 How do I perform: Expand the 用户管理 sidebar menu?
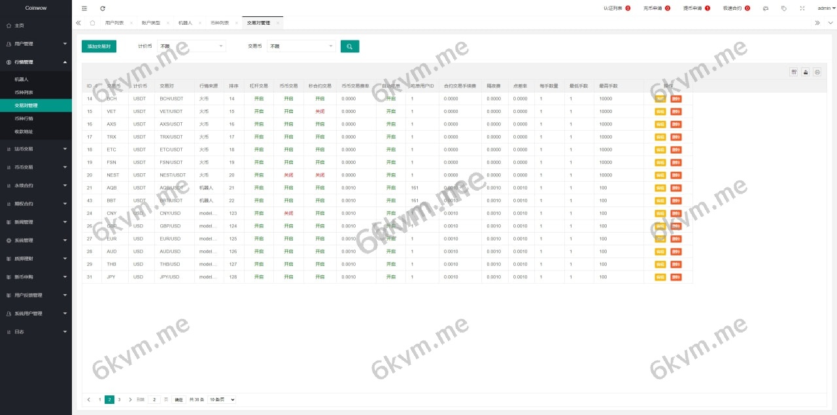(x=36, y=44)
